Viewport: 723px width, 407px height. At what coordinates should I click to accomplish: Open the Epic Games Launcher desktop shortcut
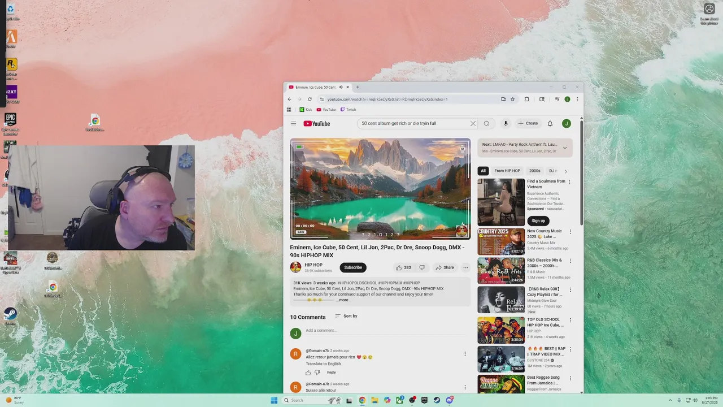coord(10,124)
